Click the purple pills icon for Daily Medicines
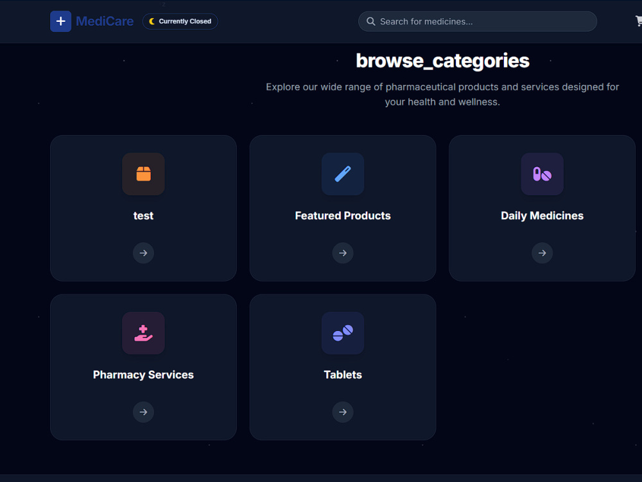The height and width of the screenshot is (482, 642). coord(542,174)
